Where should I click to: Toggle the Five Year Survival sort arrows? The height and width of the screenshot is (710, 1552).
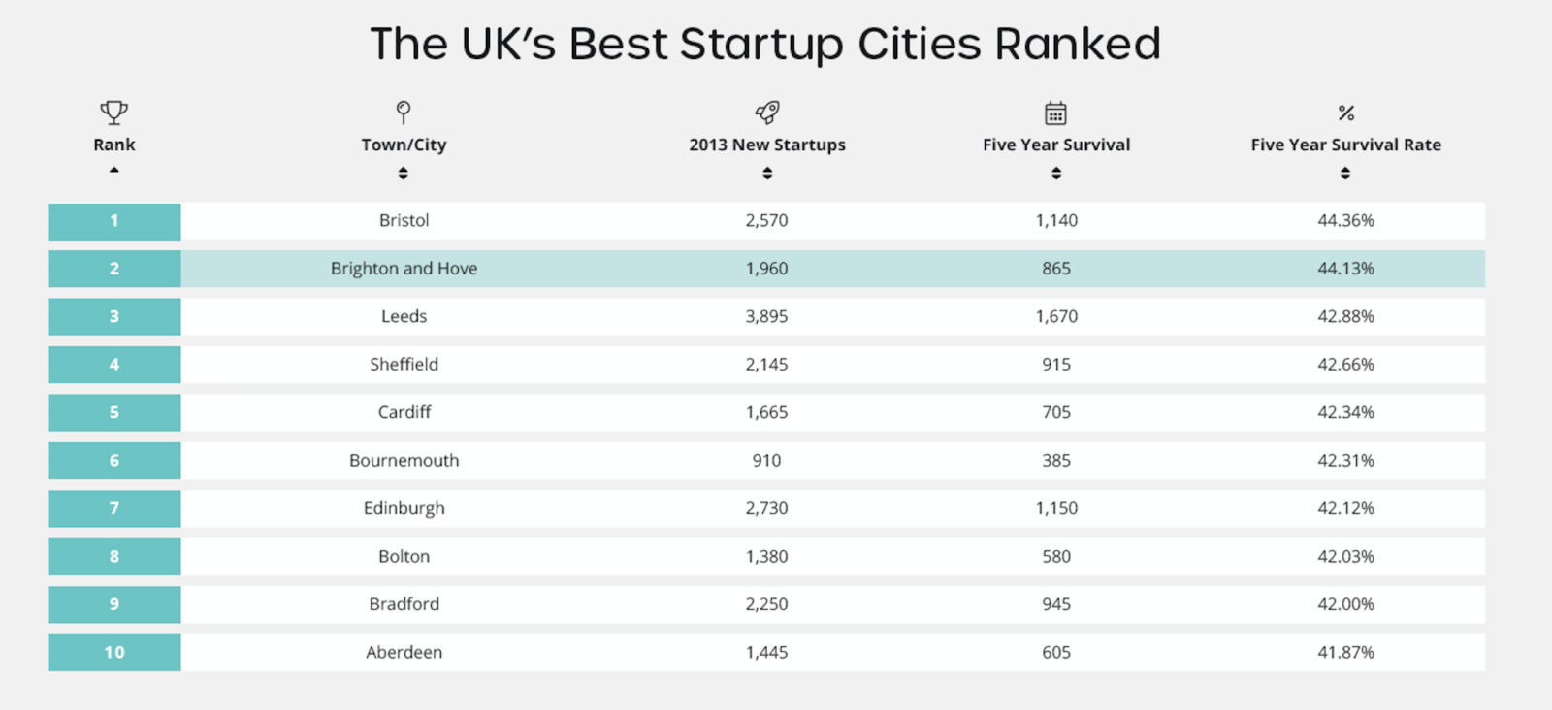[x=1056, y=174]
